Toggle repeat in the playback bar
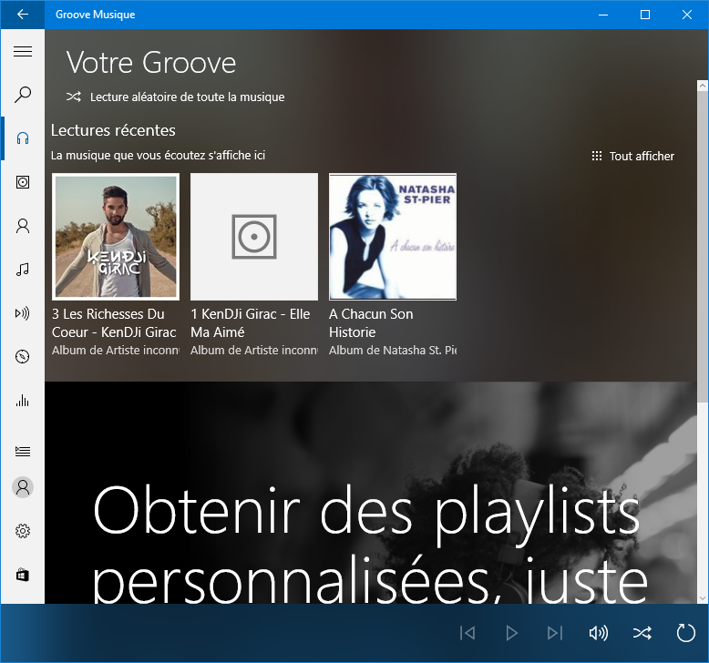This screenshot has width=709, height=663. 685,633
